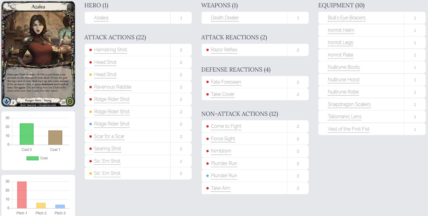Click the red dot beside Fate Foreseen

207,82
